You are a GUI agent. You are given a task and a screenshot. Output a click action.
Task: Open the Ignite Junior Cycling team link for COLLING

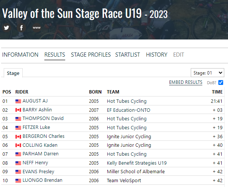coord(129,145)
